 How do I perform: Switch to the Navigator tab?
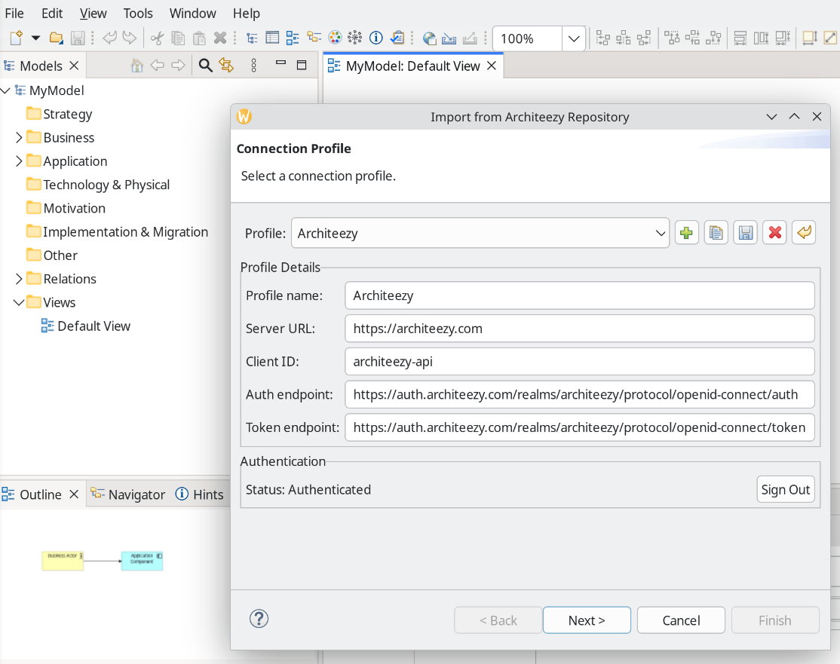[x=129, y=494]
